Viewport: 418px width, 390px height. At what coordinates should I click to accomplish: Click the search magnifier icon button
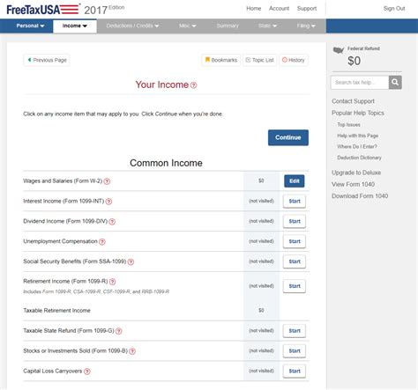[x=395, y=83]
